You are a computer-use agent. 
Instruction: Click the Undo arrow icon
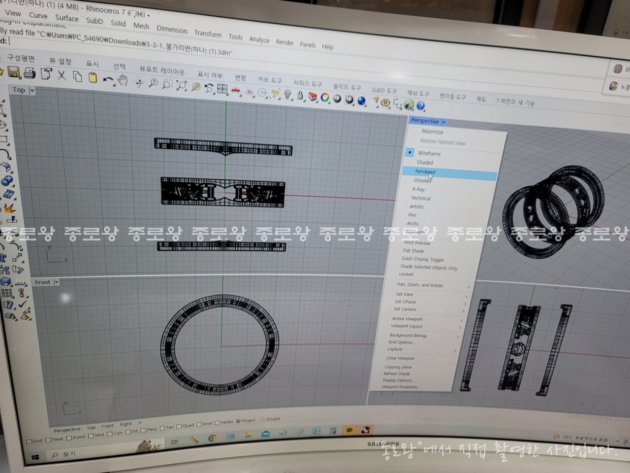pyautogui.click(x=108, y=79)
